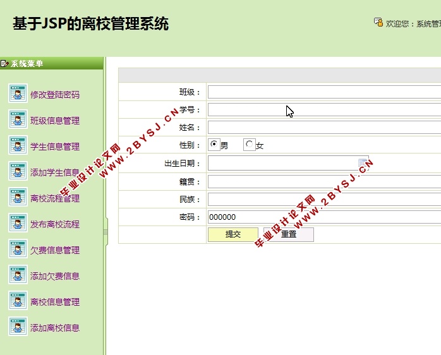
Task: Click the 基于JSP的离校管理系统 page title
Action: [x=90, y=23]
